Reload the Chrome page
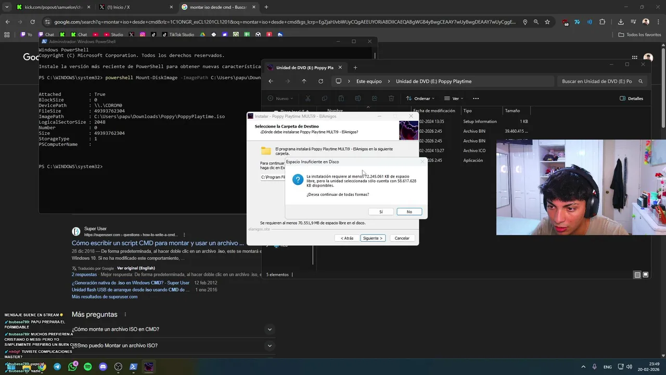 32,22
